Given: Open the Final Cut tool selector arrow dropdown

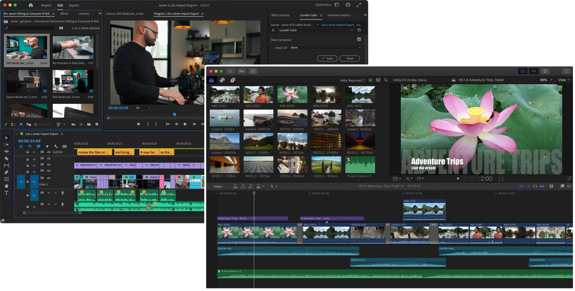Looking at the screenshot, I should point(274,186).
